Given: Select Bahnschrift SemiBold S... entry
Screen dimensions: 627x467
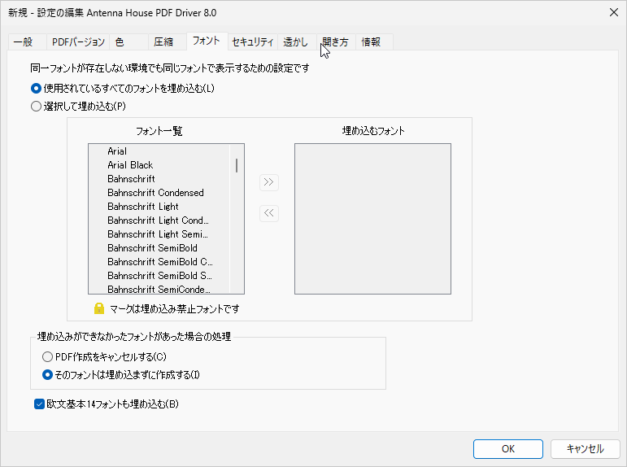Looking at the screenshot, I should point(159,276).
